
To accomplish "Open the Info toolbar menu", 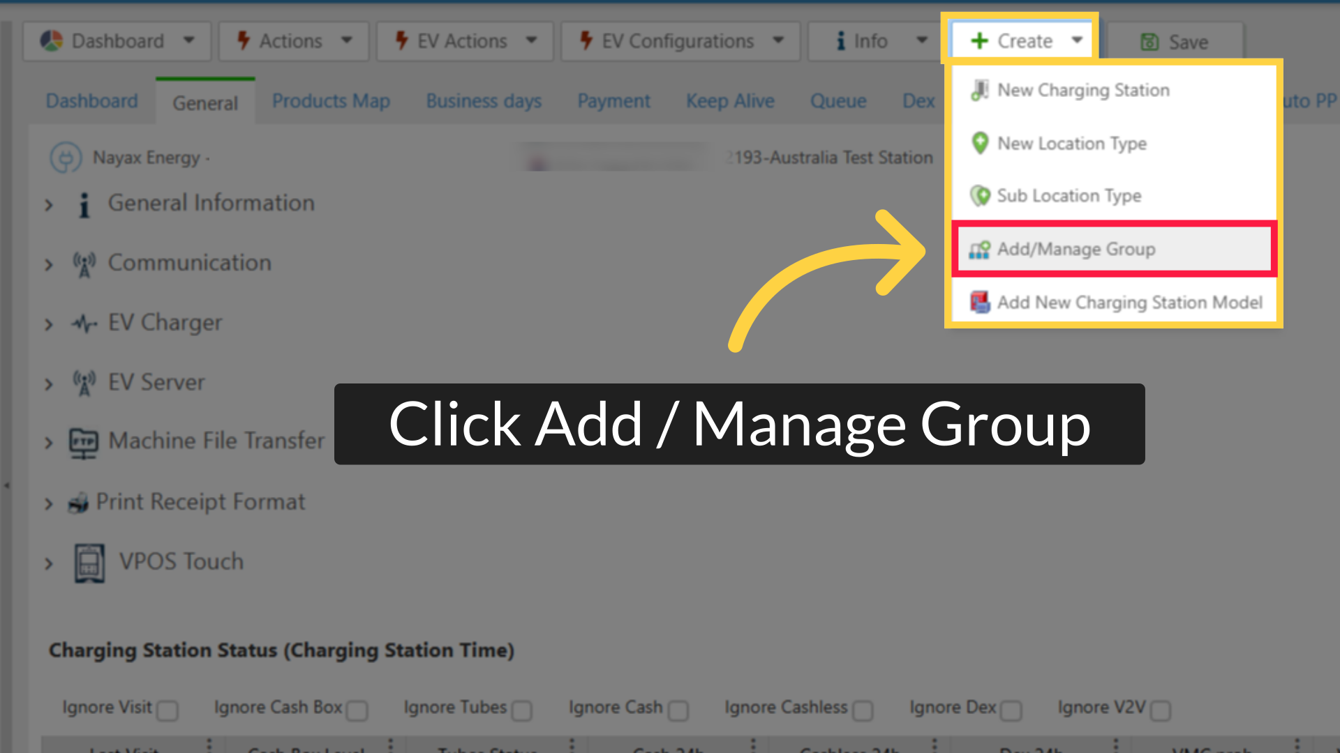I will (873, 41).
